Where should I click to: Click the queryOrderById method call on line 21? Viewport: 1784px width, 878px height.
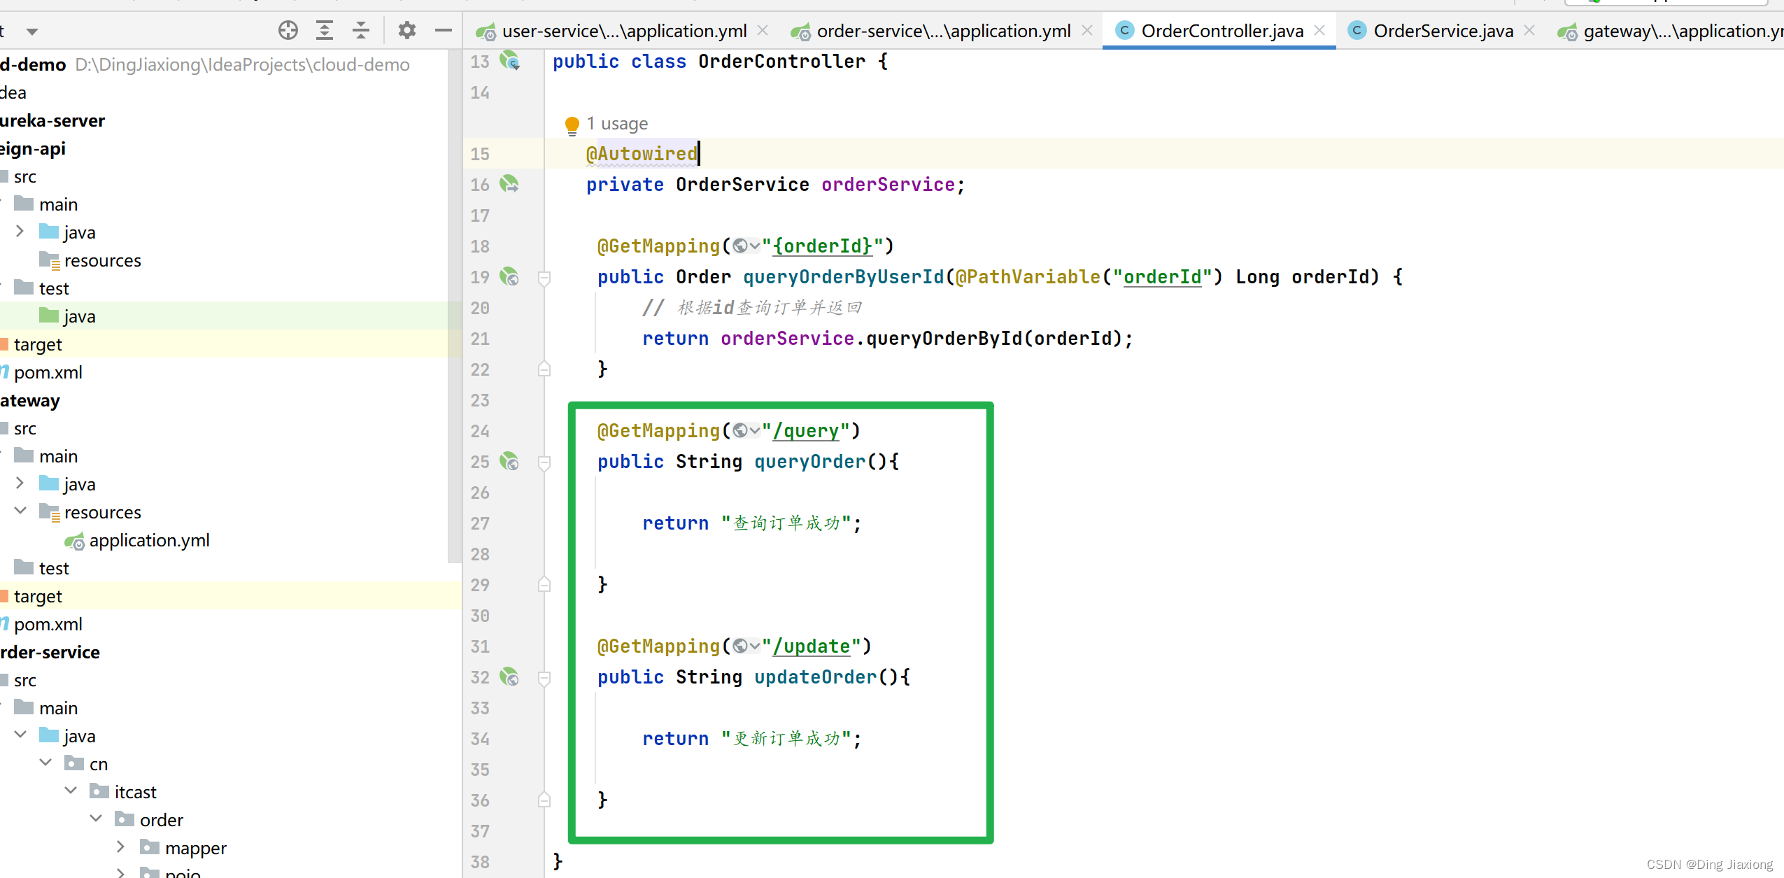(944, 339)
